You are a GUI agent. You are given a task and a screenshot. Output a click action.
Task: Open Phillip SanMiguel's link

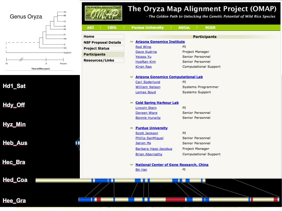tap(150, 138)
